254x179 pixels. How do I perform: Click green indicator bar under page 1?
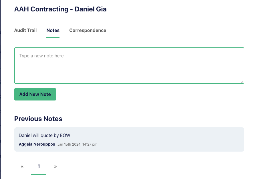coord(39,175)
